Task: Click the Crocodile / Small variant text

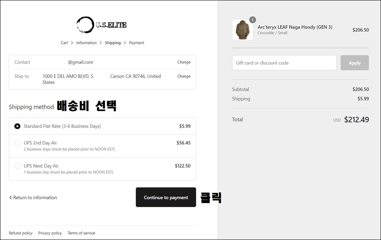Action: point(272,33)
